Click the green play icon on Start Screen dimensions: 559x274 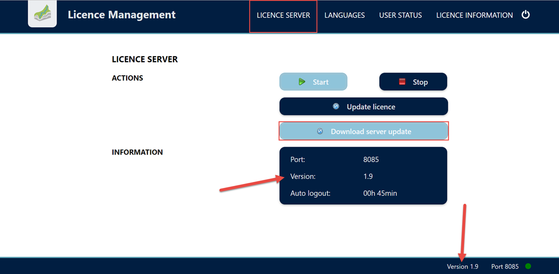pyautogui.click(x=302, y=82)
